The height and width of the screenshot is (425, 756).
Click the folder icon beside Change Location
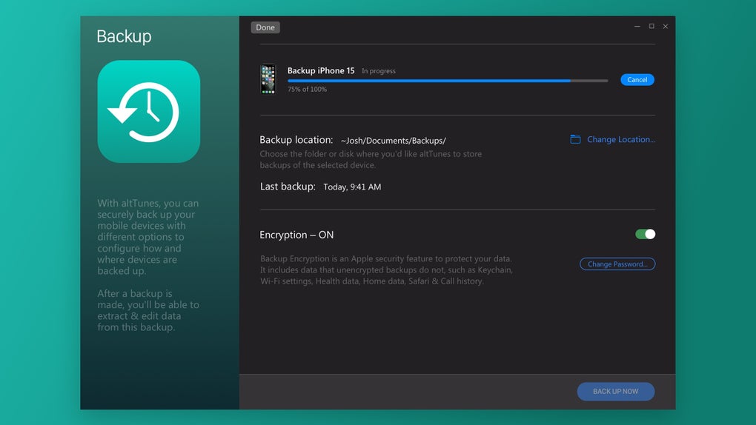coord(575,139)
